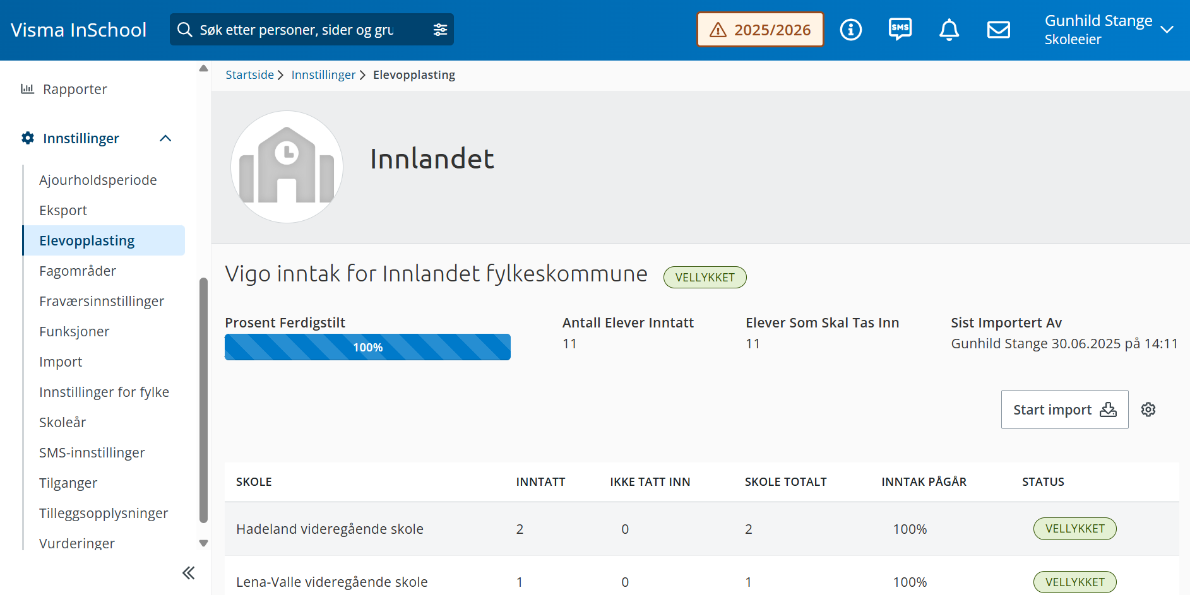1190x595 pixels.
Task: Go to Startside breadcrumb
Action: tap(249, 75)
